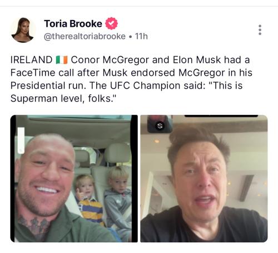This screenshot has height=253, width=278.
Task: Click the small self-view thumbnail on right image
Action: [x=160, y=124]
